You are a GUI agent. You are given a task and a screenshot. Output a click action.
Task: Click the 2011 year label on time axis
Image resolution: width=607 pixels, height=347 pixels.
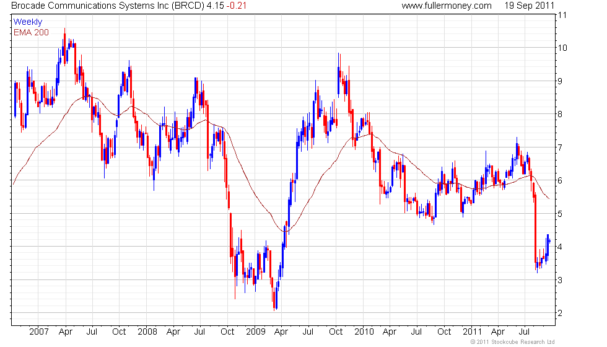(472, 332)
